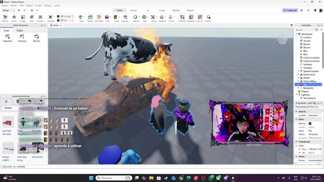The height and width of the screenshot is (182, 324).
Task: Open the Plugins menu in menu bar
Action: click(29, 6)
